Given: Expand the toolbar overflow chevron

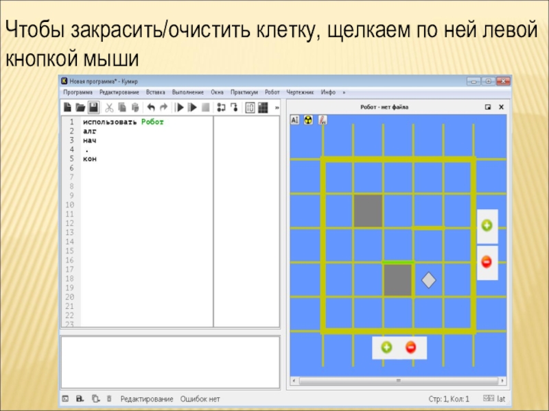Looking at the screenshot, I should pyautogui.click(x=277, y=108).
